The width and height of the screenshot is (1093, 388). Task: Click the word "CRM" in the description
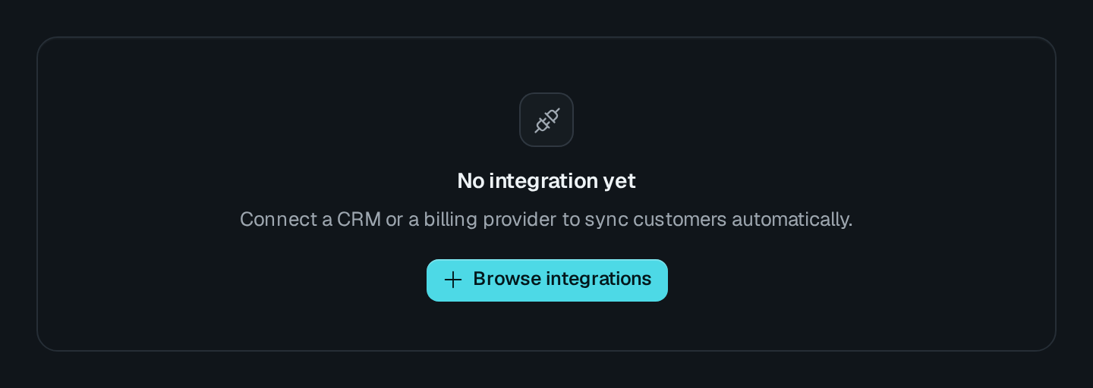[358, 219]
